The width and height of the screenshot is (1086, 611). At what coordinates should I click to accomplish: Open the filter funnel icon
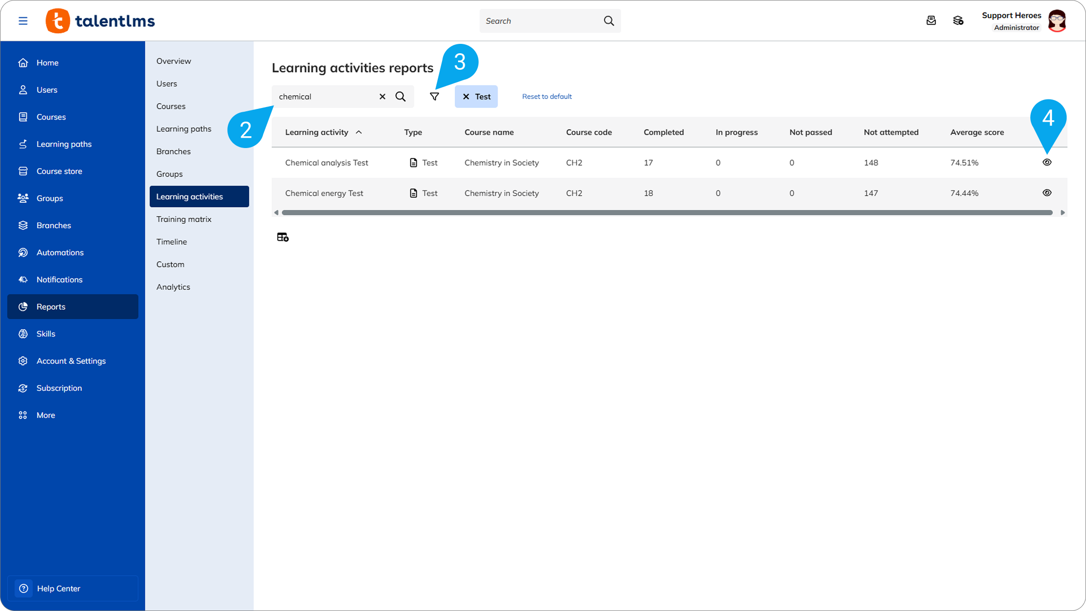pos(434,97)
